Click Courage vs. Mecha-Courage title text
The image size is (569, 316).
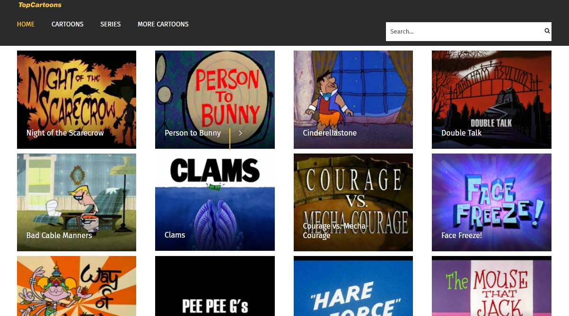click(335, 231)
